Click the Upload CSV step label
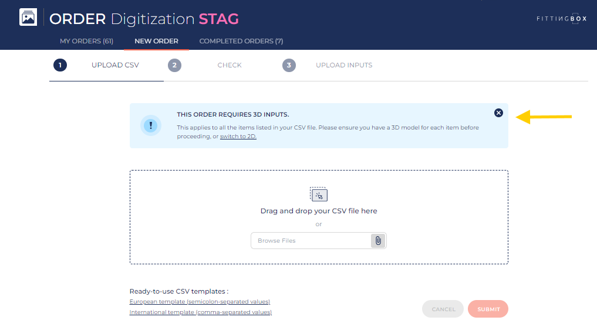 point(115,65)
